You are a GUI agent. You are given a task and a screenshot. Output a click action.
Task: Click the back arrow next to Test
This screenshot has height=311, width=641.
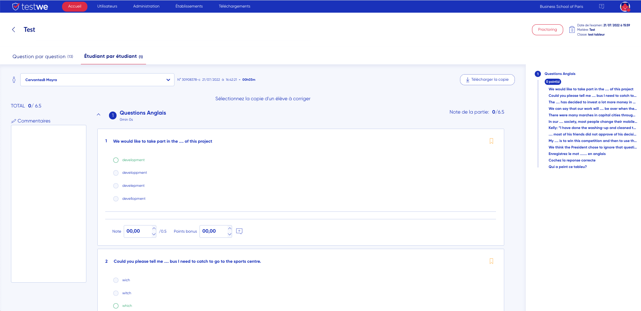point(14,30)
